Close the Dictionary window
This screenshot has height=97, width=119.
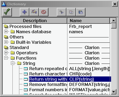pyautogui.click(x=115, y=4)
